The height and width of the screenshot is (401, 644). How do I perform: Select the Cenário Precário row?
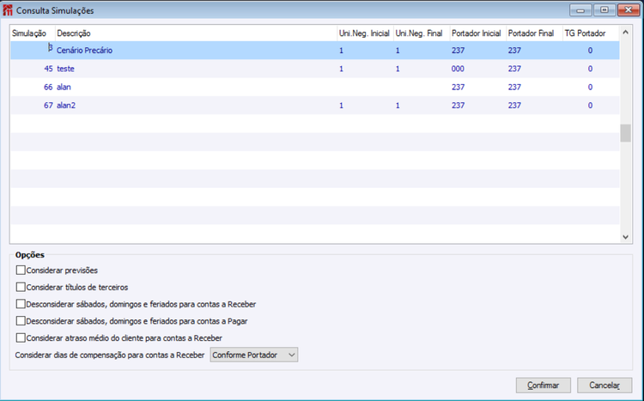pyautogui.click(x=315, y=50)
